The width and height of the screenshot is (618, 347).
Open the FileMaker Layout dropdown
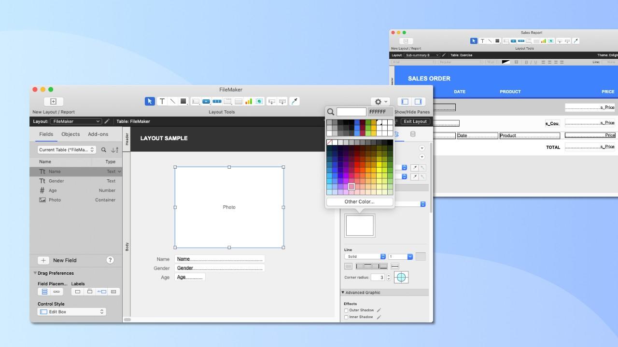coord(76,121)
